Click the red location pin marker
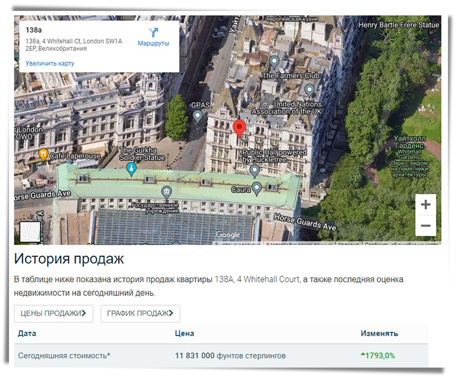Image resolution: width=457 pixels, height=380 pixels. click(x=239, y=128)
